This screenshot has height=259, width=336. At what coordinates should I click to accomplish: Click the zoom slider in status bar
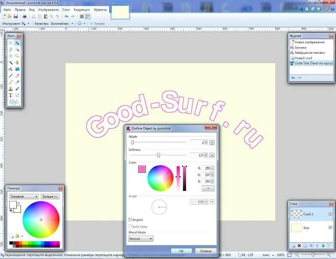click(x=313, y=255)
